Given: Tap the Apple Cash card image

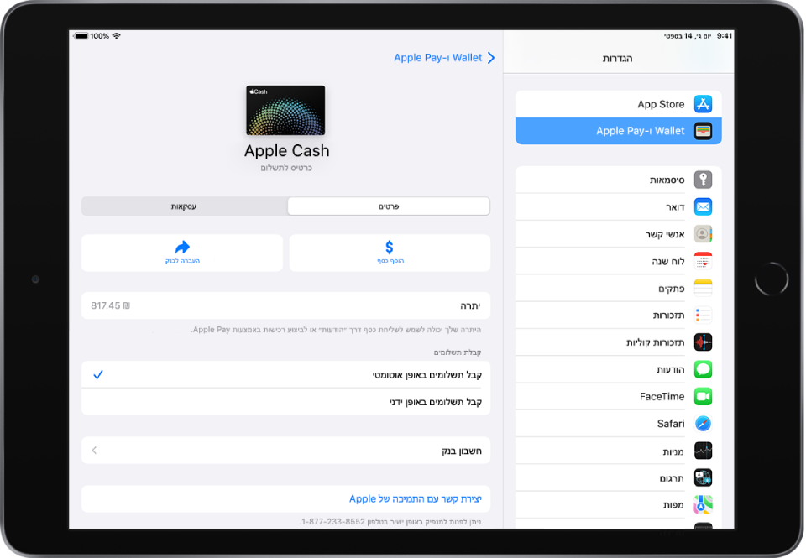Looking at the screenshot, I should click(x=285, y=111).
